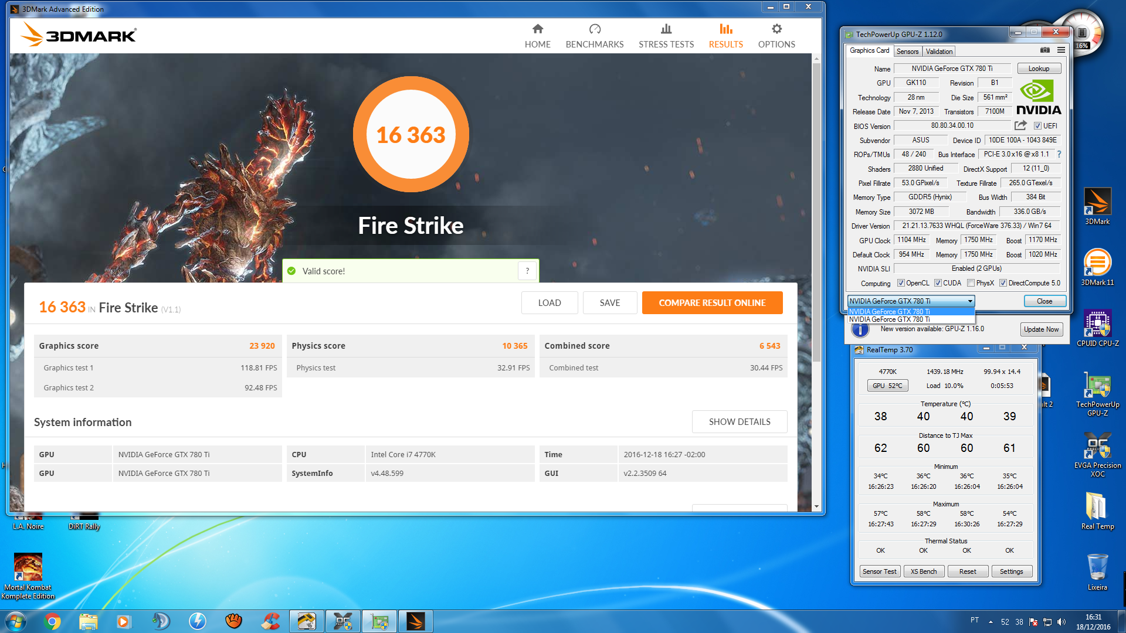Click COMPARE RESULT ONLINE

[x=712, y=303]
